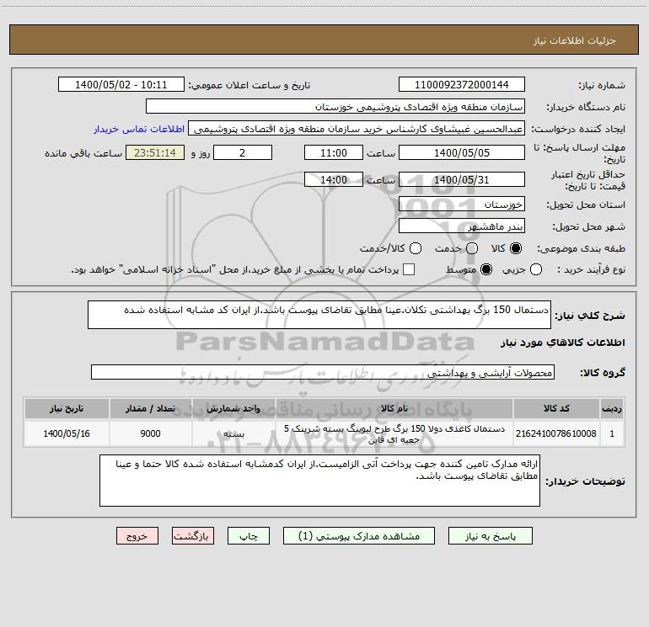Click the quantity cell 9000
649x627 pixels.
pos(151,433)
